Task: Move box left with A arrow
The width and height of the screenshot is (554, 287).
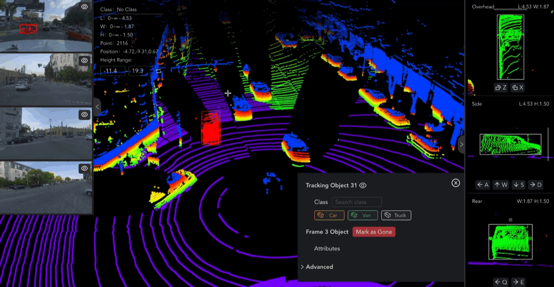Action: pos(483,185)
